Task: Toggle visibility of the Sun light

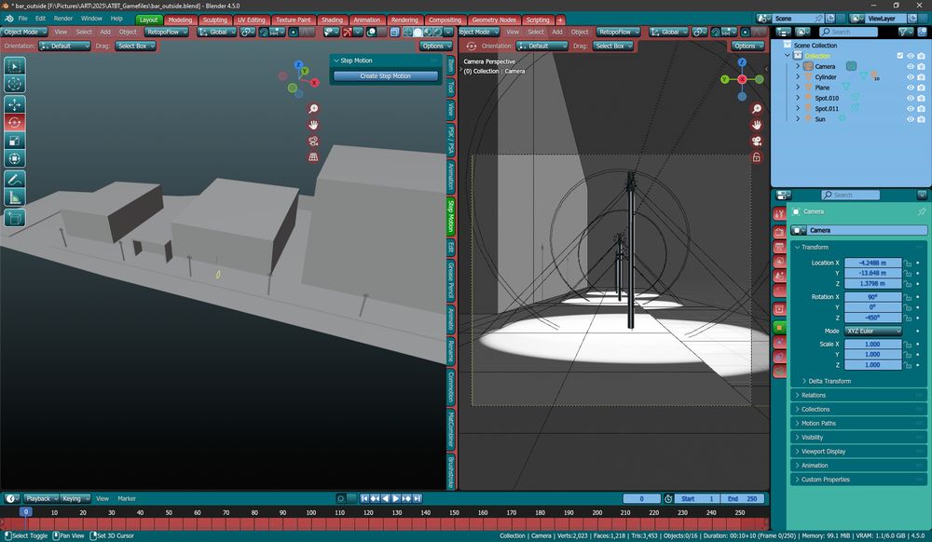Action: click(x=910, y=119)
